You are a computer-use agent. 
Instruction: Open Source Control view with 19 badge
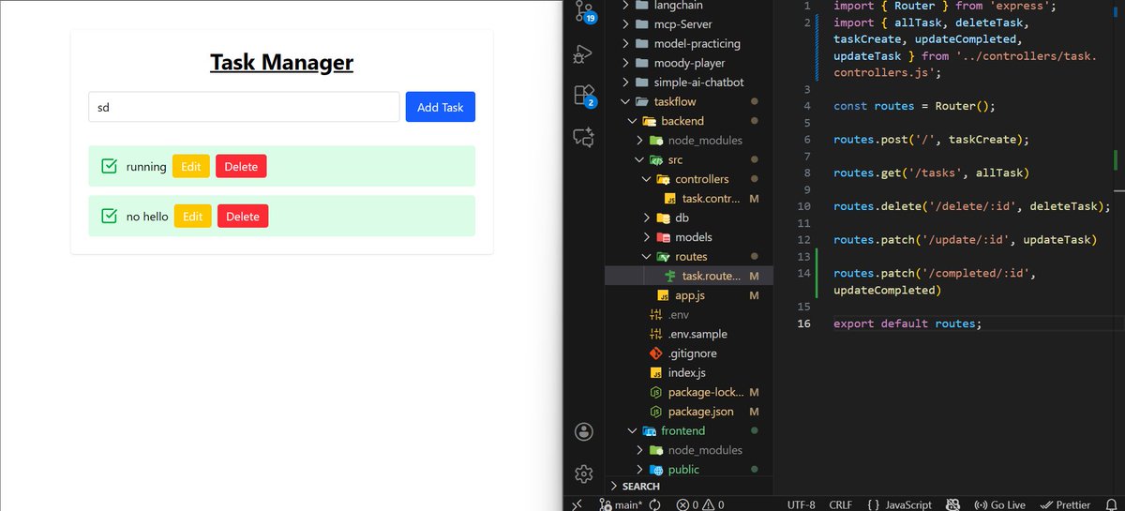(x=584, y=9)
